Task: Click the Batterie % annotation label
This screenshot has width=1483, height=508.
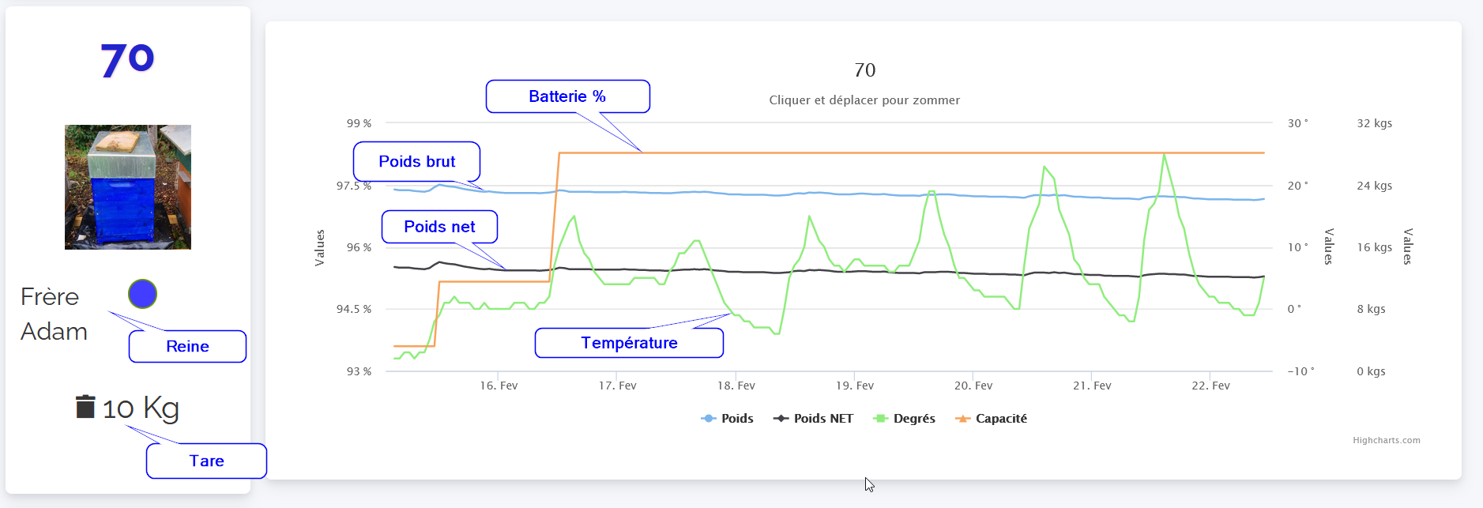Action: [x=567, y=96]
